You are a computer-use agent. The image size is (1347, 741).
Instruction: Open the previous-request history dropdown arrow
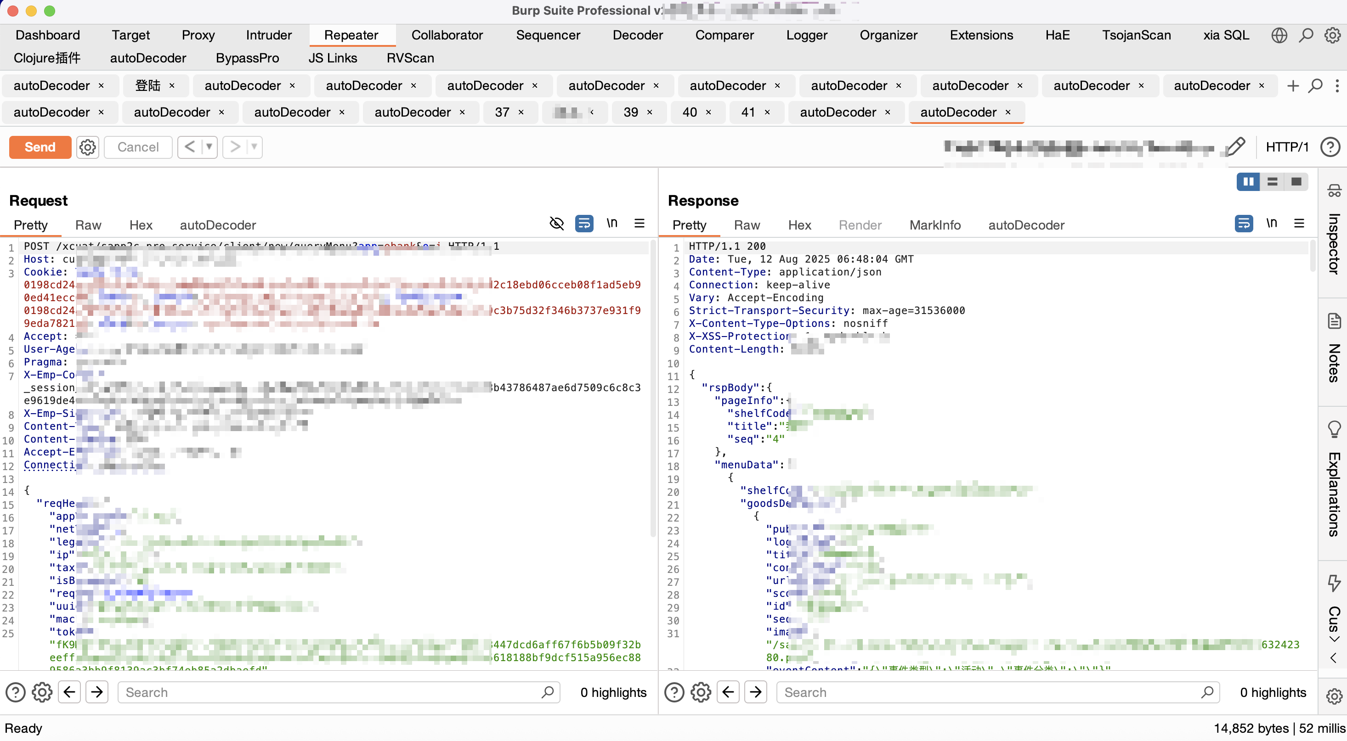[209, 147]
